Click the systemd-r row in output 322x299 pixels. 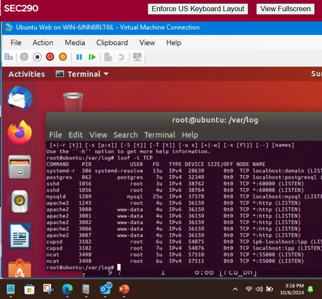pyautogui.click(x=184, y=171)
